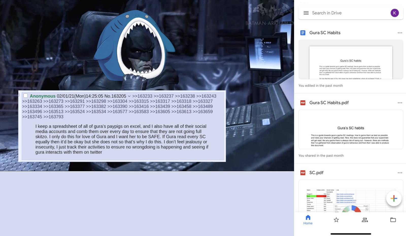The height and width of the screenshot is (236, 406).
Task: Follow reply link >>163745
Action: point(32,117)
